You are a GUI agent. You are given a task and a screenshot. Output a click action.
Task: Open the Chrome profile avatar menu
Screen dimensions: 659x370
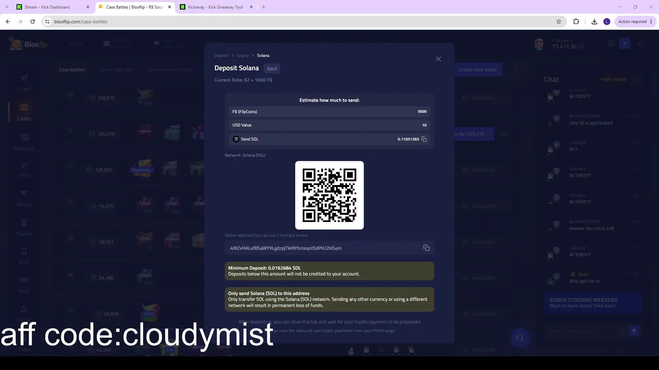click(x=606, y=22)
